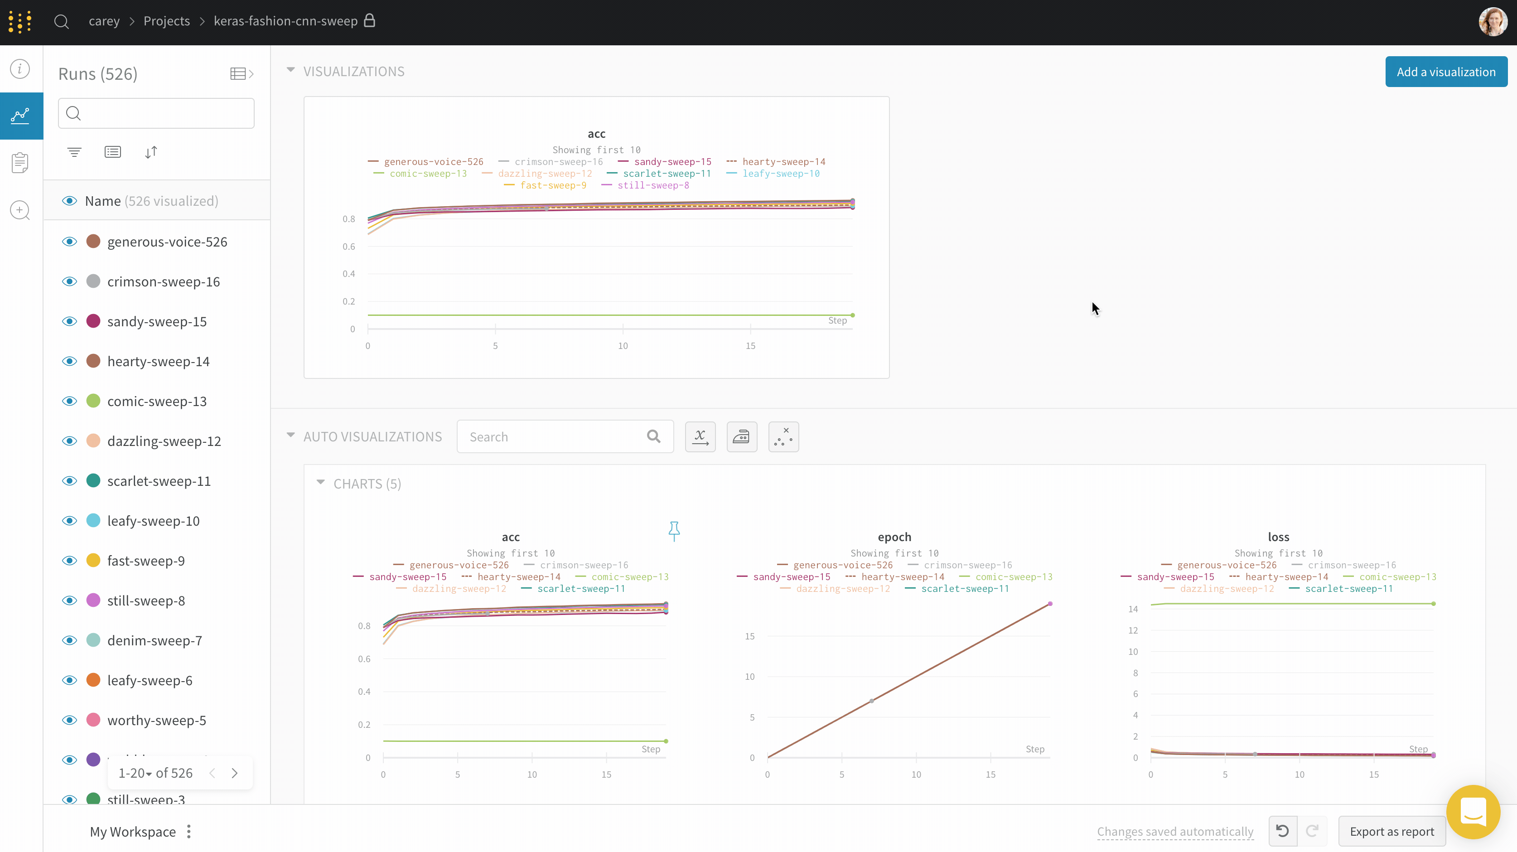Open the run filter icon
1517x852 pixels.
tap(73, 152)
